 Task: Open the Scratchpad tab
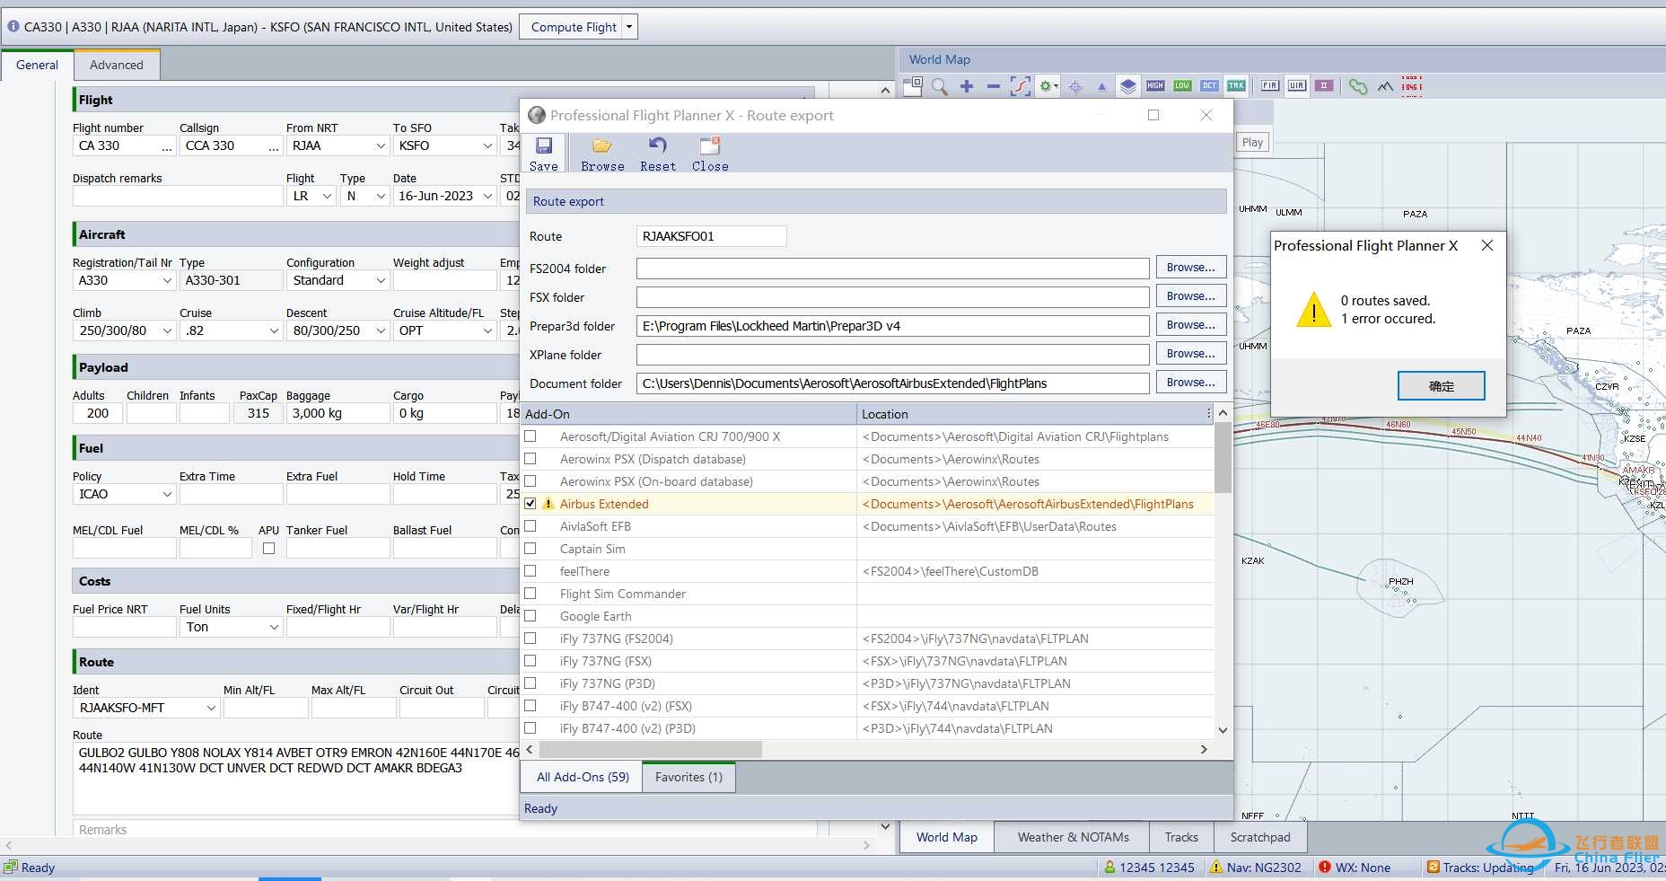[1260, 837]
